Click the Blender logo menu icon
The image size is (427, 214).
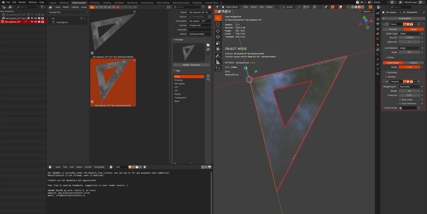(x=3, y=2)
